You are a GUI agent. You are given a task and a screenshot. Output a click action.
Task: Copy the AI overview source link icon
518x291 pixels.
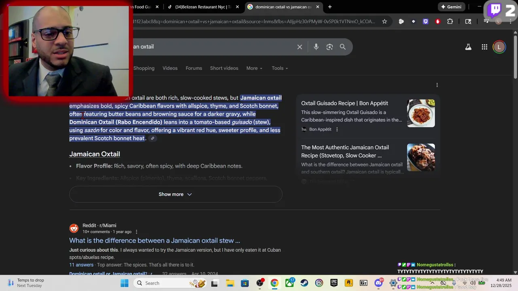[153, 138]
